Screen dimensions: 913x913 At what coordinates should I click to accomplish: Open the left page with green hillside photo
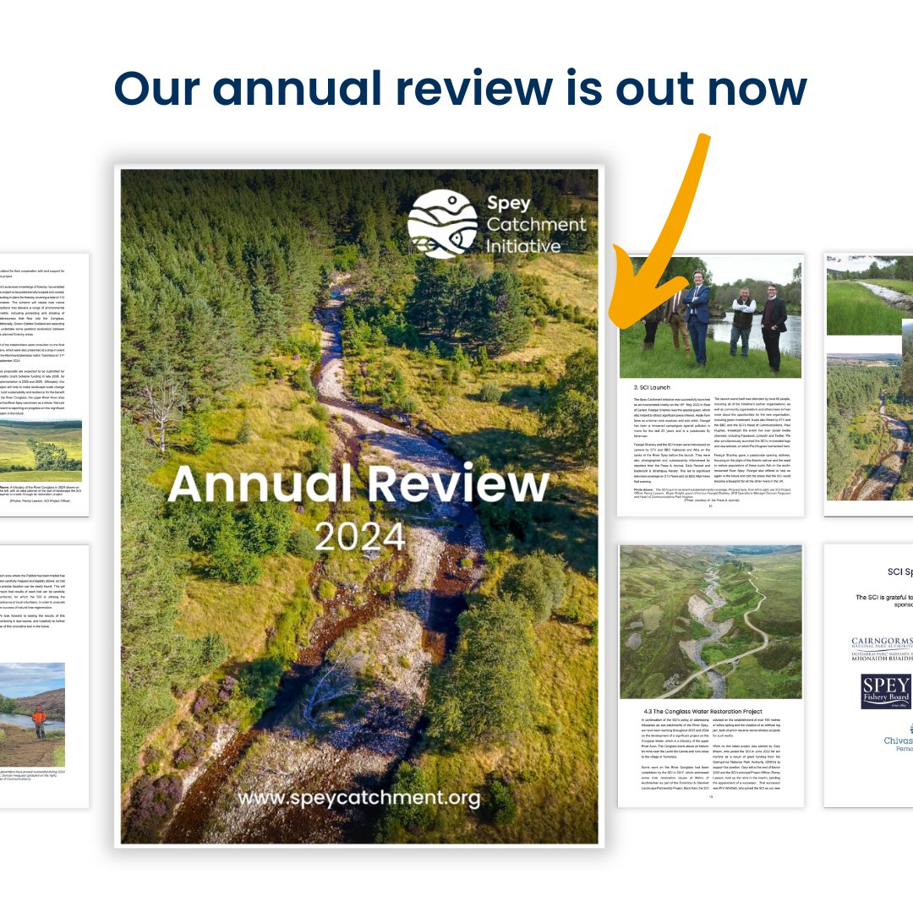click(44, 385)
